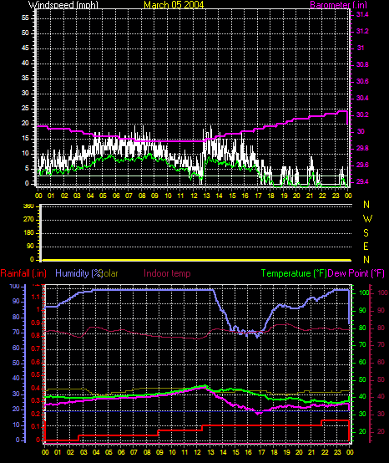Screen dimensions: 389x463
Task: Click hour 09 on the bottom chart time axis
Action: click(x=159, y=452)
